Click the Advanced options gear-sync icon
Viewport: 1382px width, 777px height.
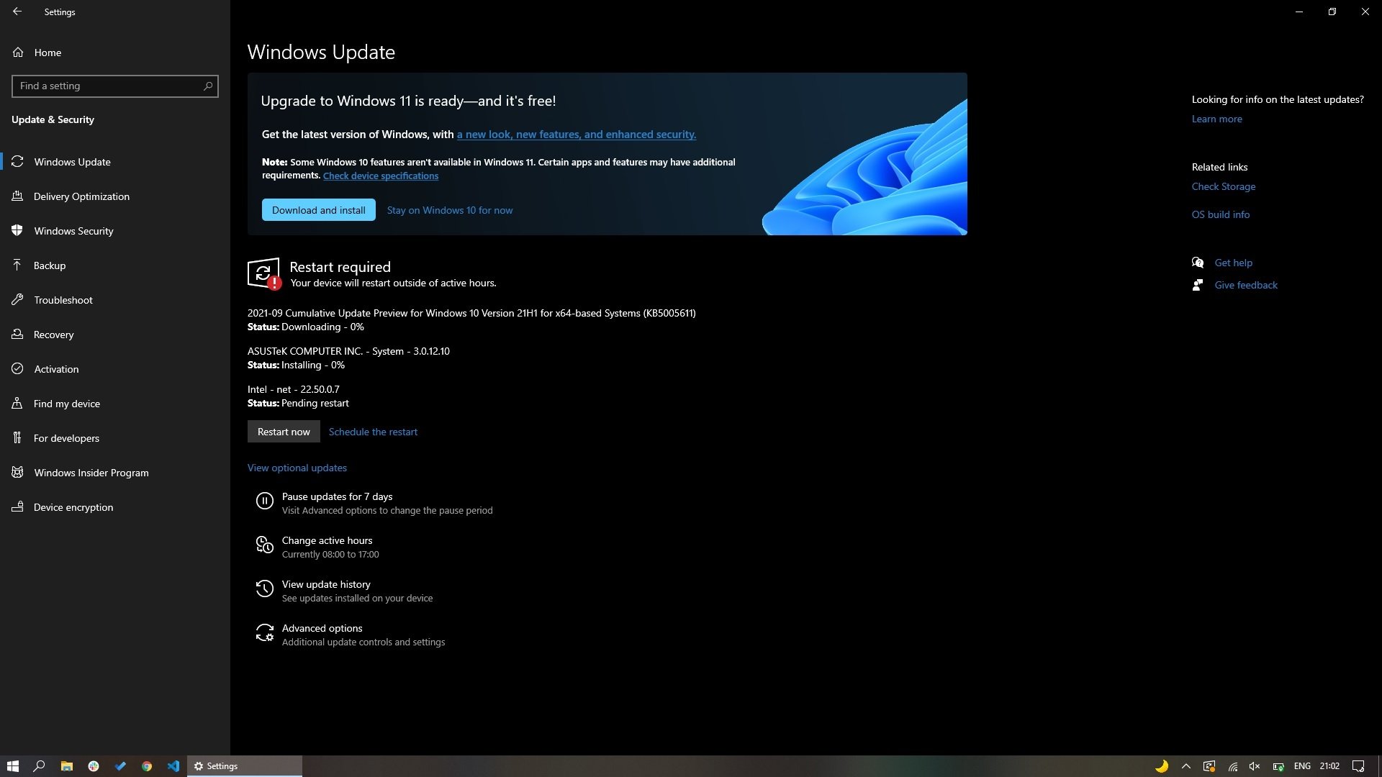tap(265, 633)
